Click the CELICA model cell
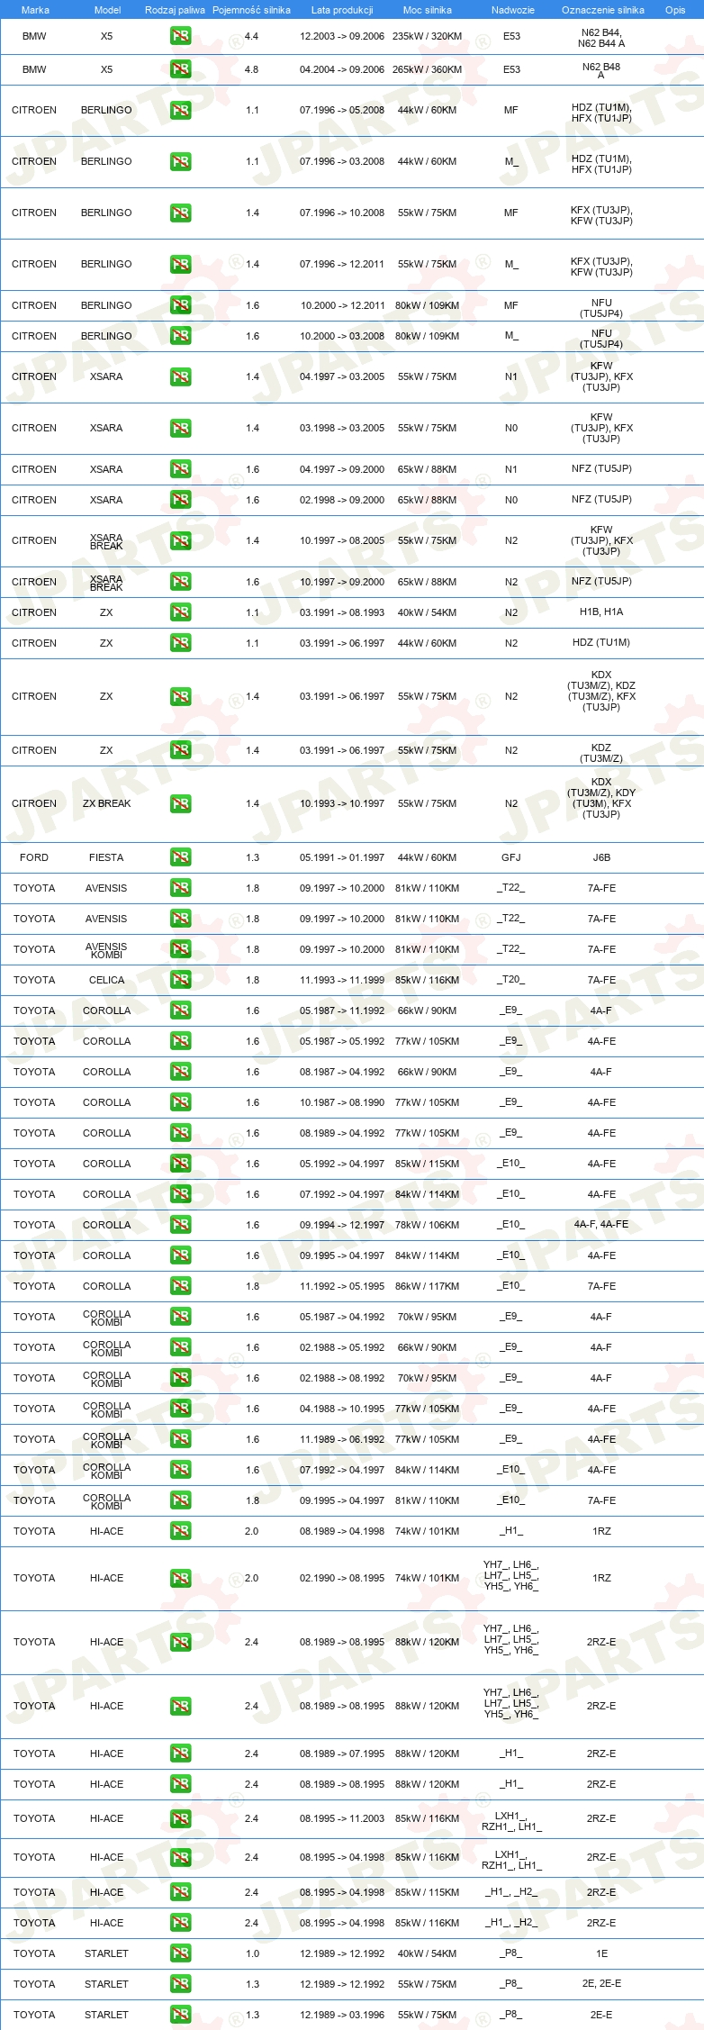The image size is (704, 2030). tap(106, 980)
